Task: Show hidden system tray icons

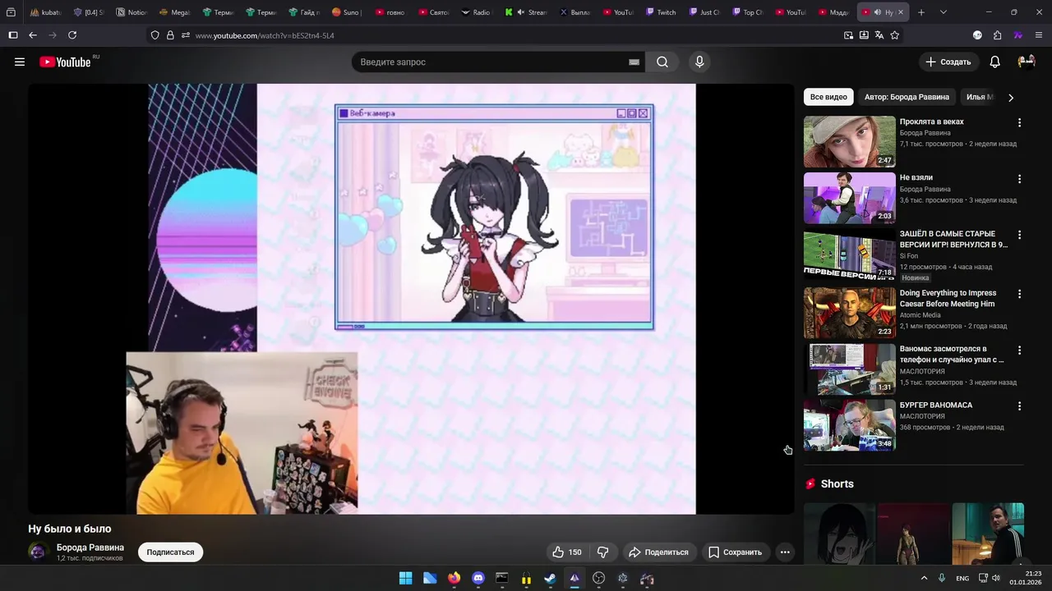Action: [x=924, y=579]
